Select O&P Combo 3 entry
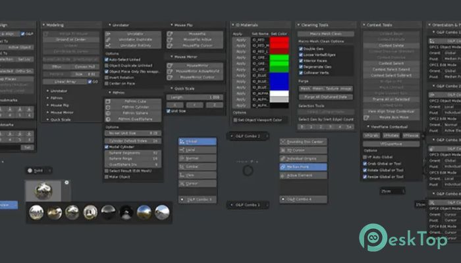Image resolution: width=461 pixels, height=263 pixels. pos(198,200)
